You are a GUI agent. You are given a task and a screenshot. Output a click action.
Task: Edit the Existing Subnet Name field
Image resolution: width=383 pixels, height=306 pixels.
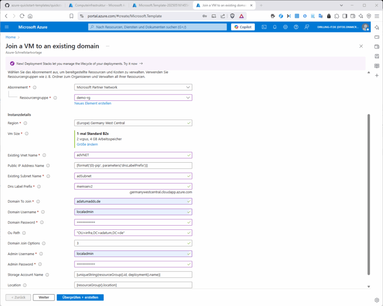tap(133, 176)
